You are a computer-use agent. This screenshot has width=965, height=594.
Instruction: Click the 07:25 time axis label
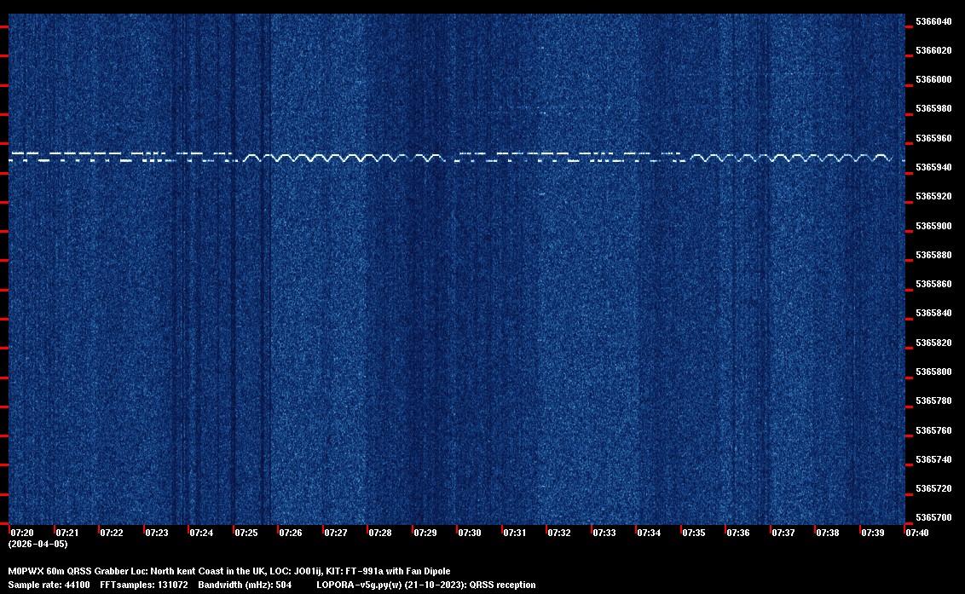(x=246, y=533)
